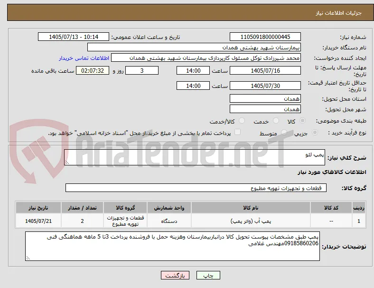Click the response deadline date 1405/07/16

tap(265, 71)
